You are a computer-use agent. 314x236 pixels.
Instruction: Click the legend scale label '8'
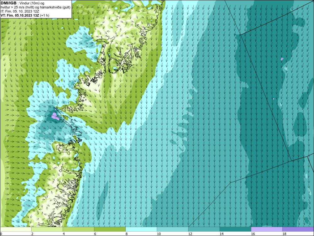coord(127,234)
